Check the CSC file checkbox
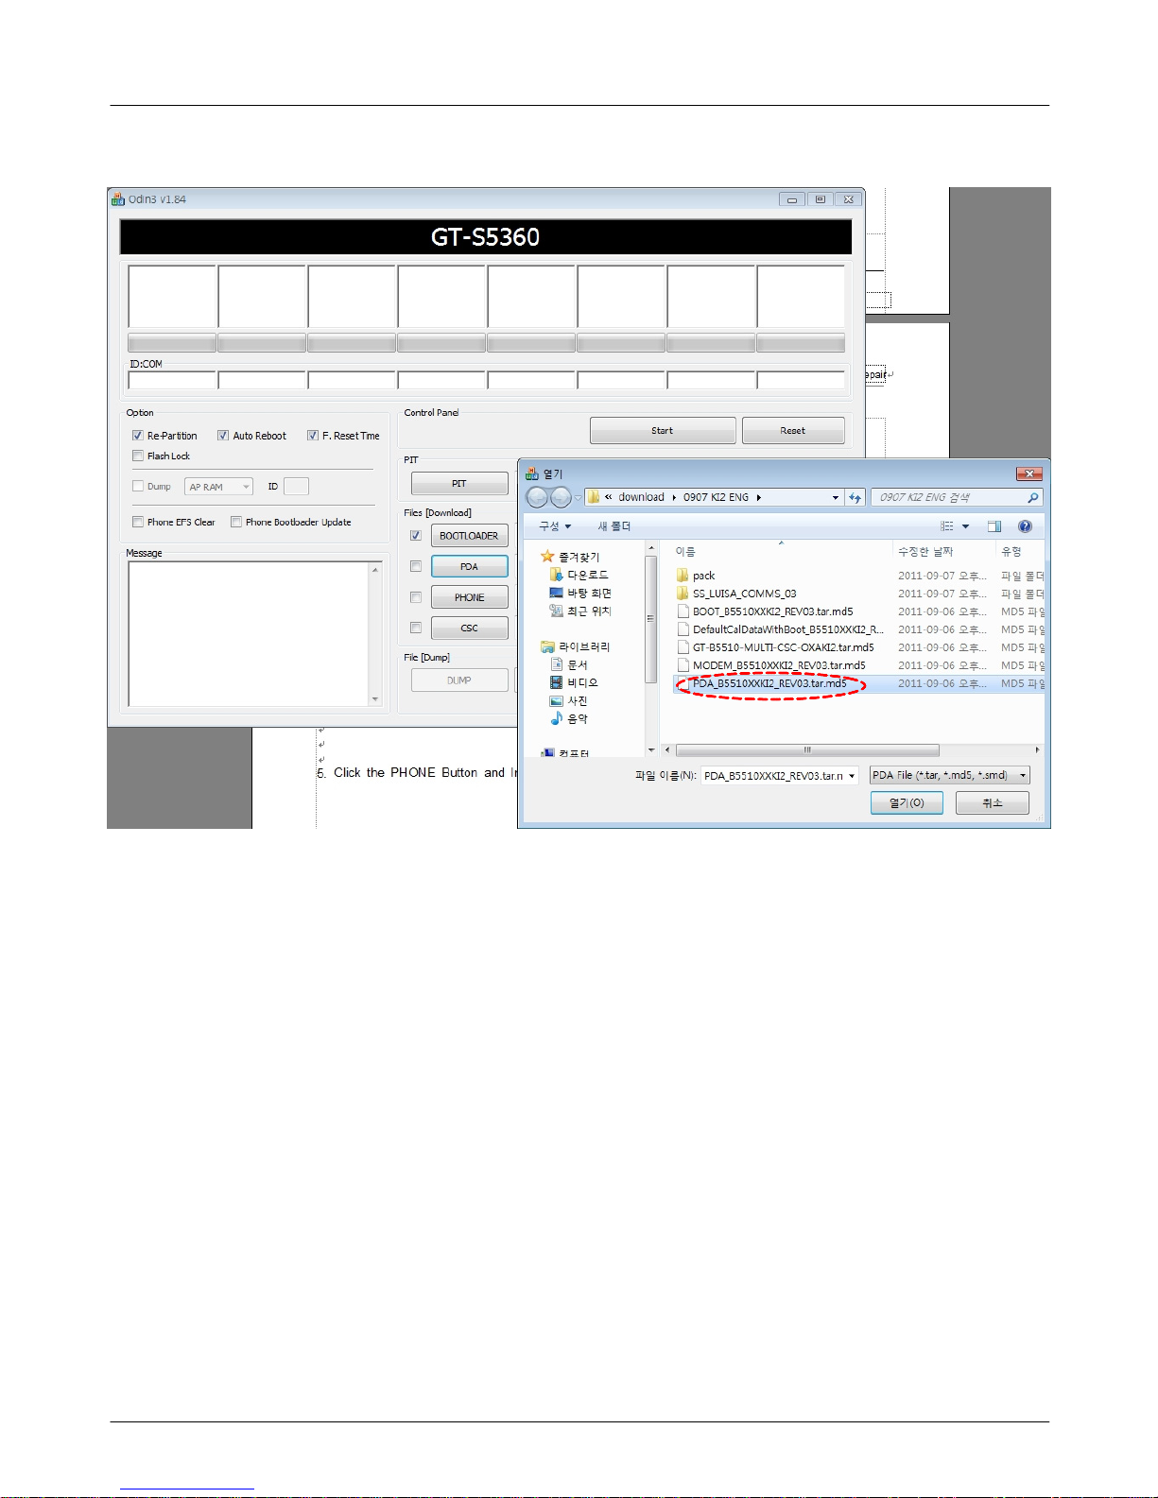Image resolution: width=1158 pixels, height=1498 pixels. (x=416, y=628)
